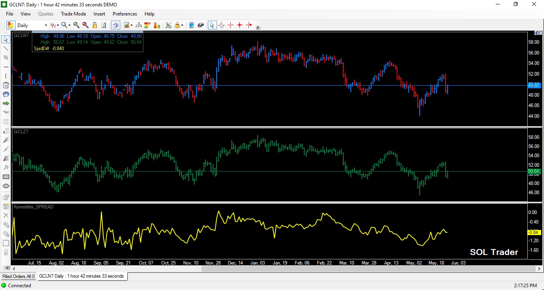Expand the alert bell dropdown
Viewport: 544px width, 290px height.
tap(182, 25)
